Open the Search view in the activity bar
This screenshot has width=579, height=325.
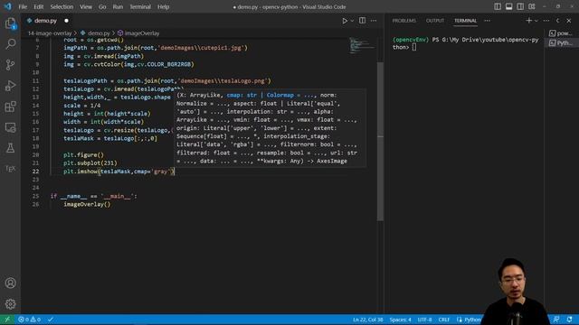[x=10, y=44]
